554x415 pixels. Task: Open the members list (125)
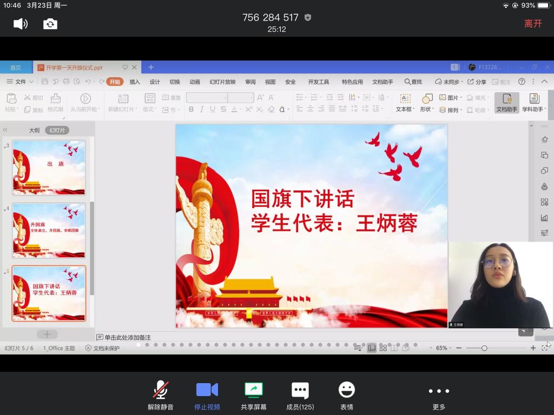click(300, 396)
